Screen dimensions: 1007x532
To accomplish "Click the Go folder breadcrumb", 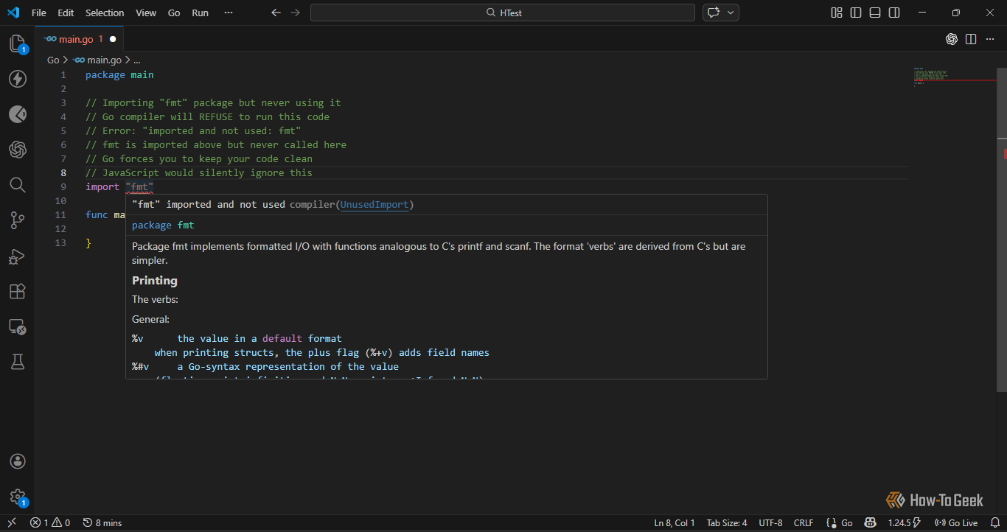I will pyautogui.click(x=53, y=60).
